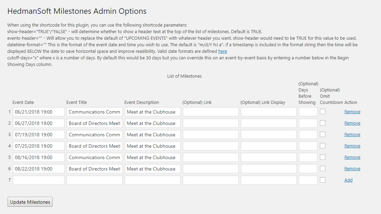Click empty Event Description field in row 7

(x=153, y=180)
